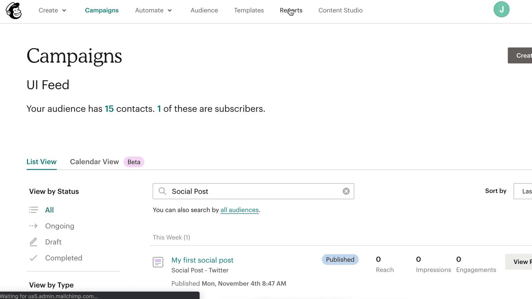
Task: Select the Draft pencil status icon
Action: tap(33, 242)
